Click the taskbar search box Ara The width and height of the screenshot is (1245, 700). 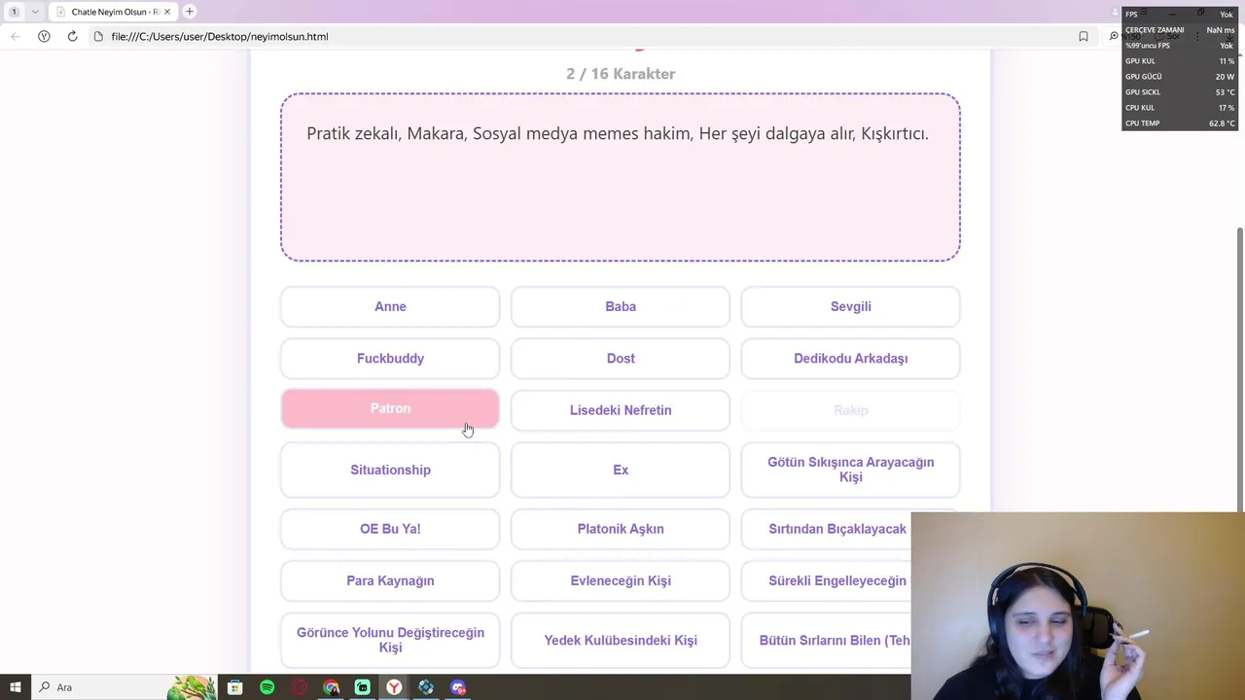click(x=124, y=687)
